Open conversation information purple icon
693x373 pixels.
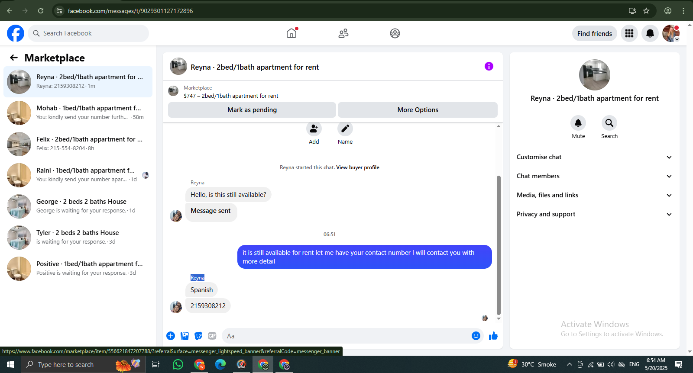(489, 66)
